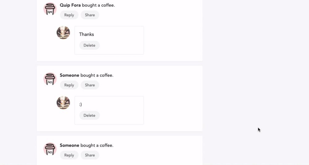Reply to the bottom Someone coffee post
This screenshot has height=165, width=309.
(69, 155)
